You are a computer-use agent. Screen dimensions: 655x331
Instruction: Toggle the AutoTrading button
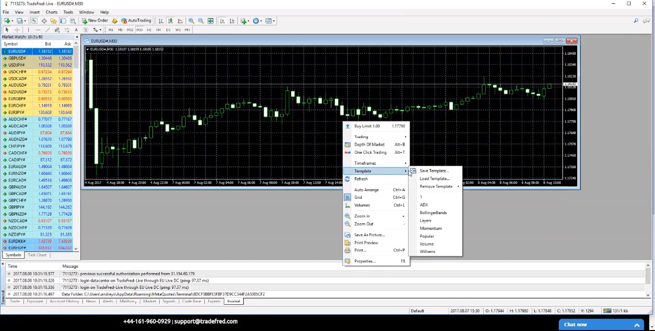point(136,21)
